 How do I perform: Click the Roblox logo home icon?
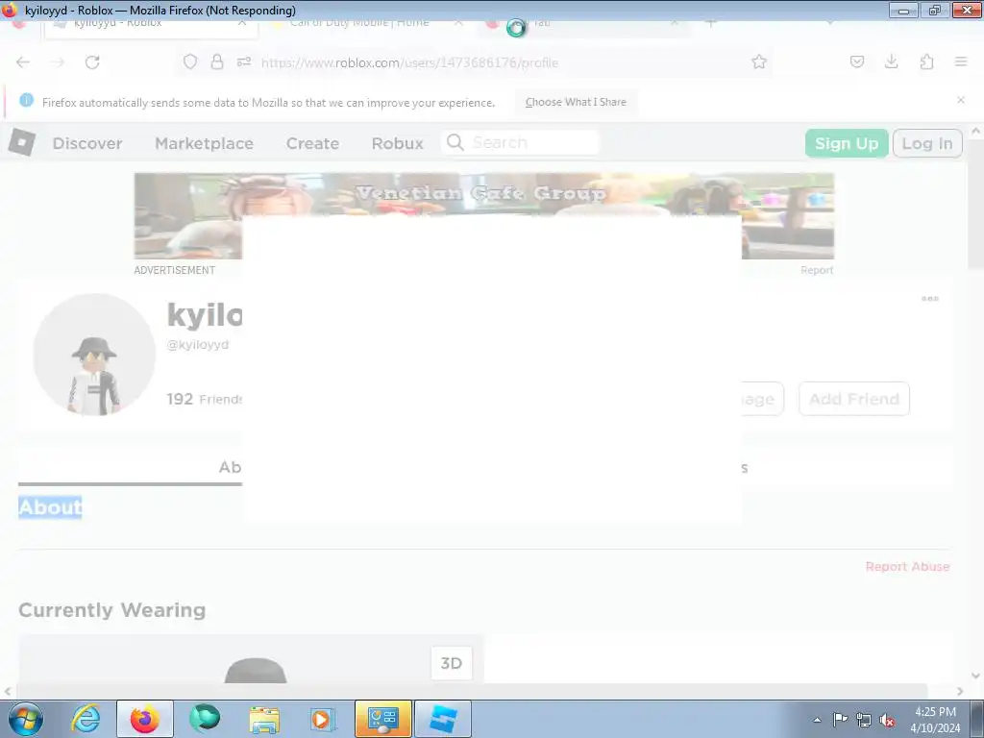pyautogui.click(x=22, y=142)
